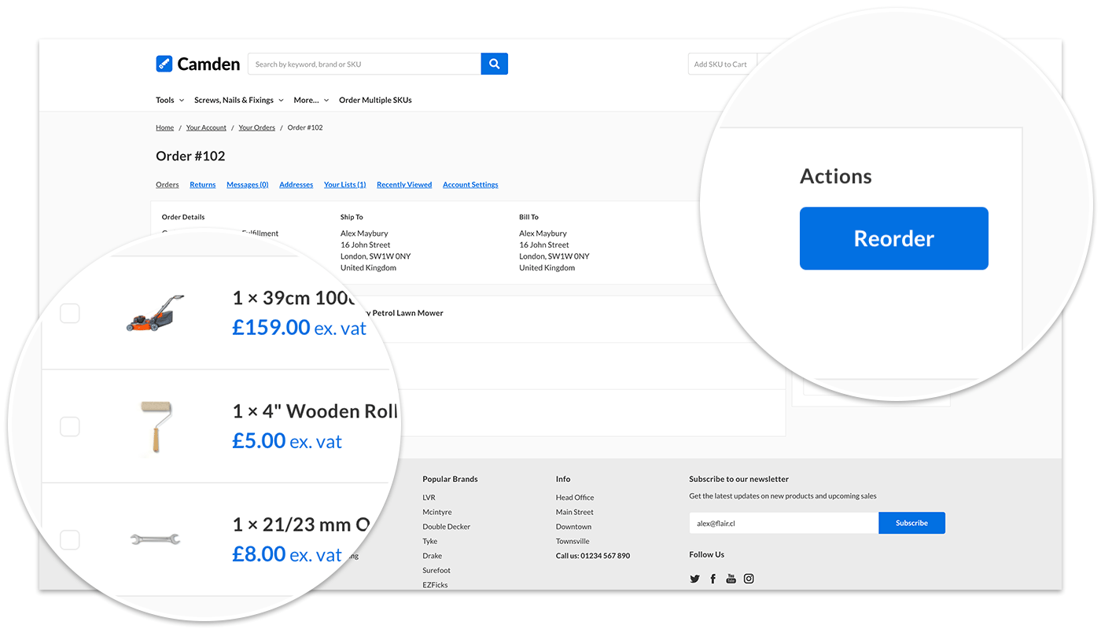Open the Double Decker brand link
Image resolution: width=1101 pixels, height=629 pixels.
446,527
